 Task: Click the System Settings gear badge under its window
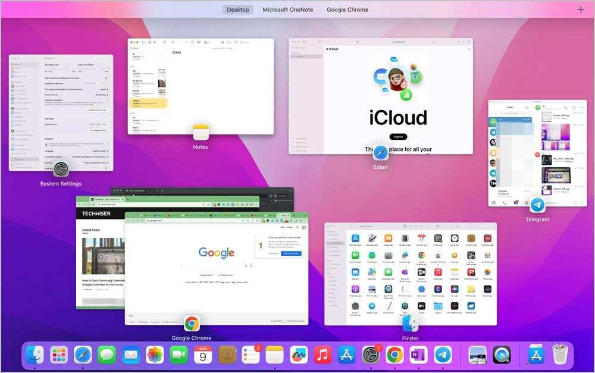point(61,169)
